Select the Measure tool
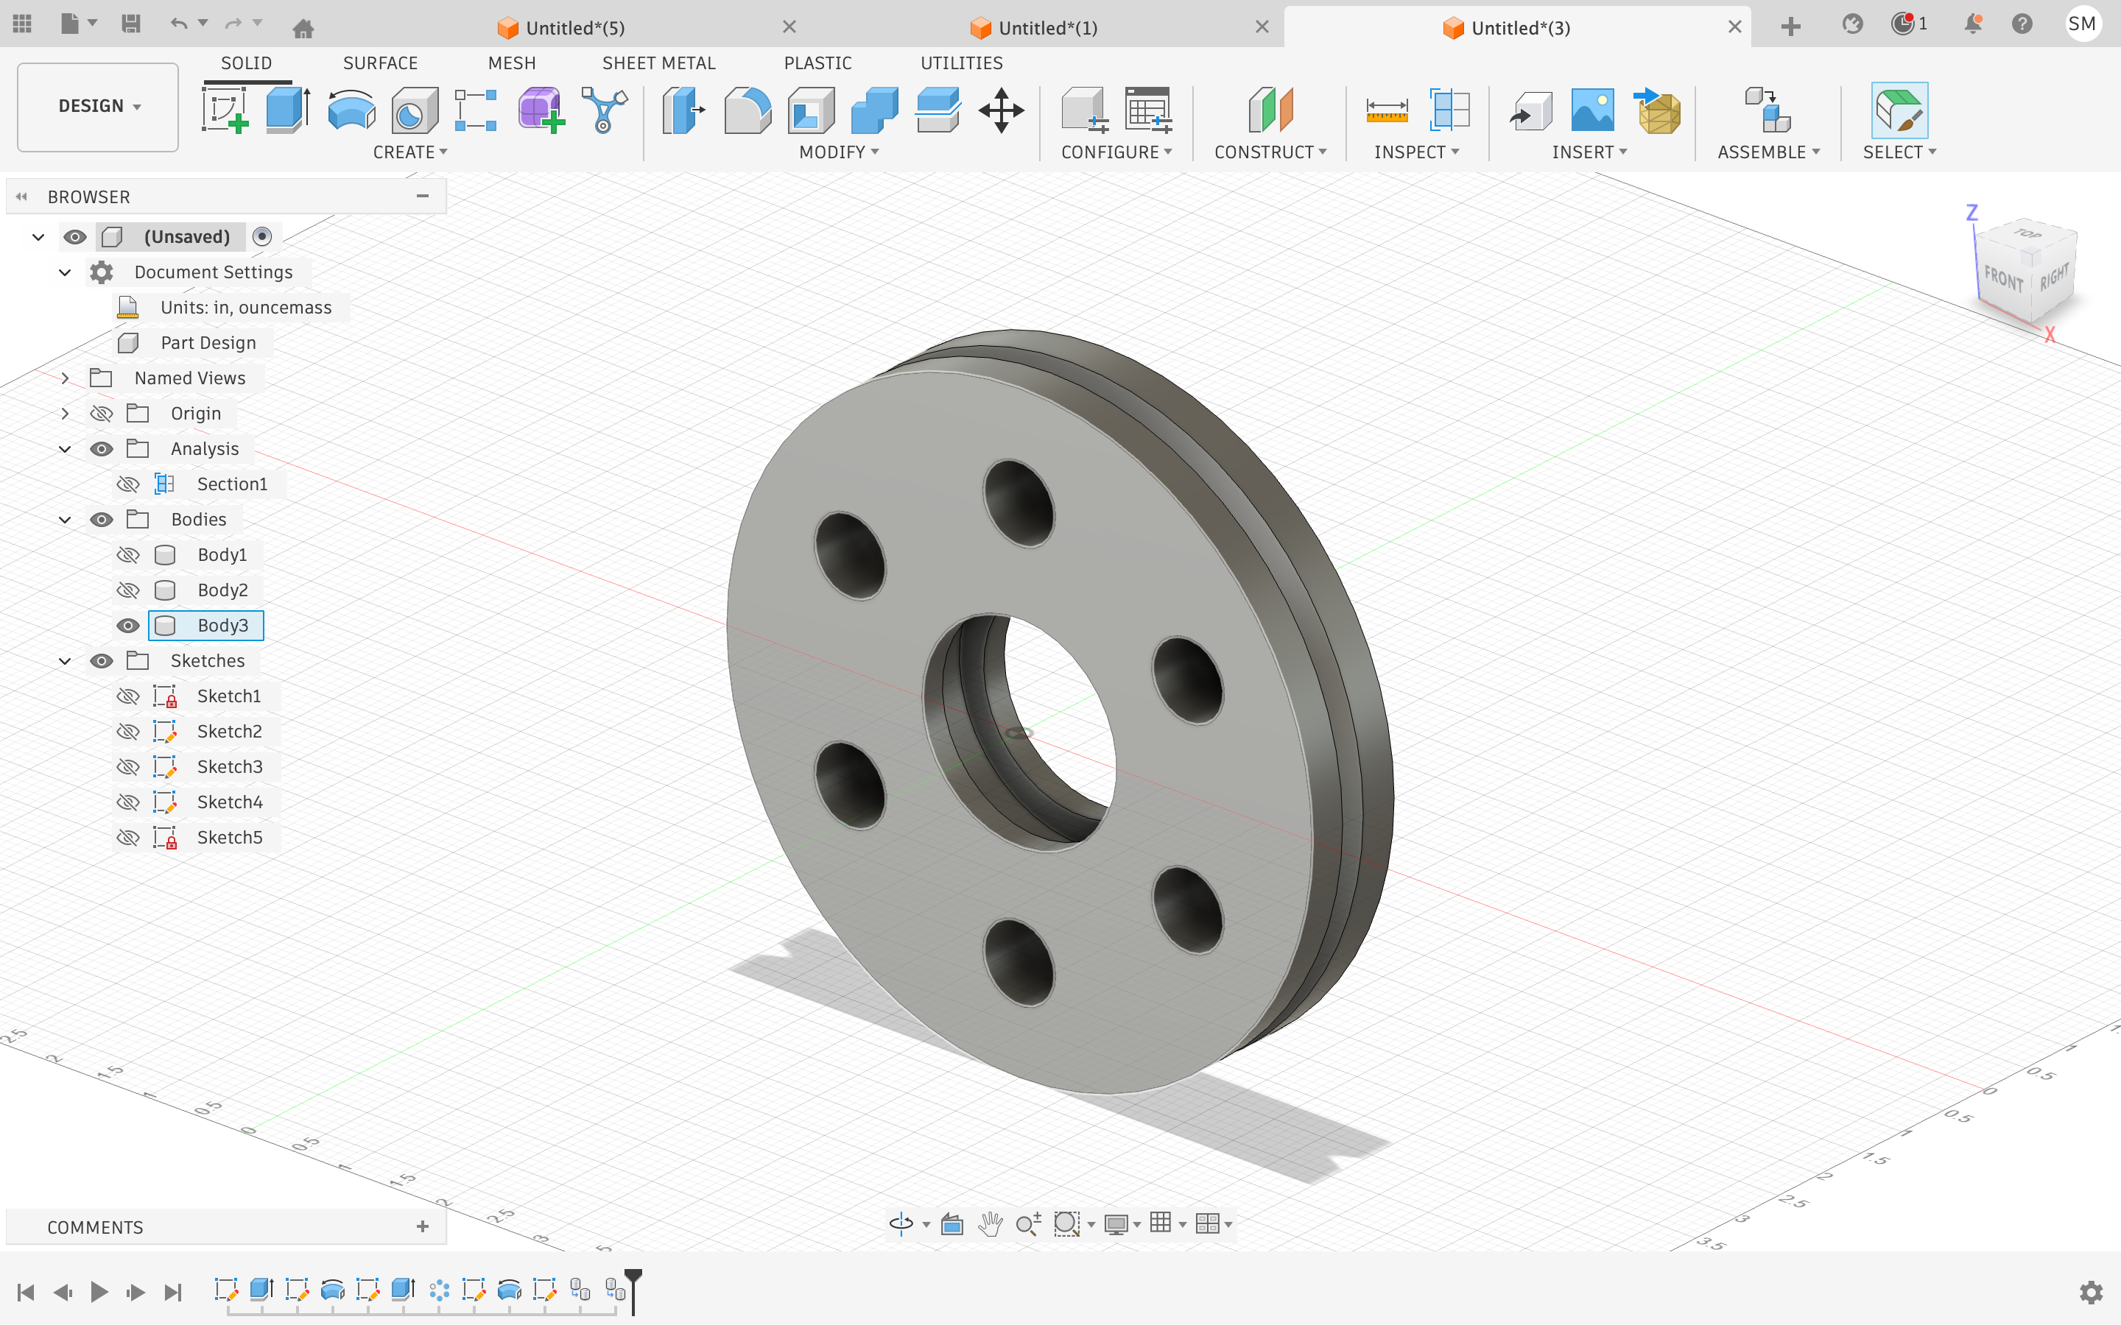Screen dimensions: 2121x1325 tap(1387, 110)
